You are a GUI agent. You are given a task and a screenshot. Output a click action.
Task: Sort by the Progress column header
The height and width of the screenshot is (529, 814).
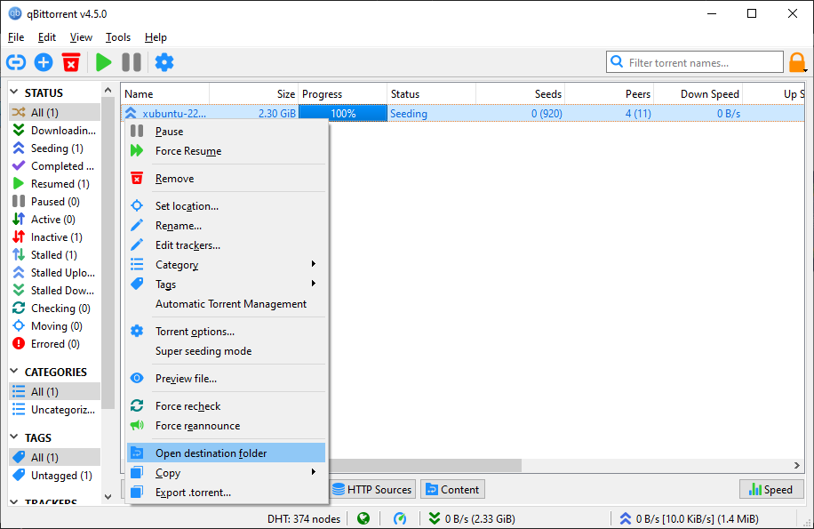coord(343,94)
